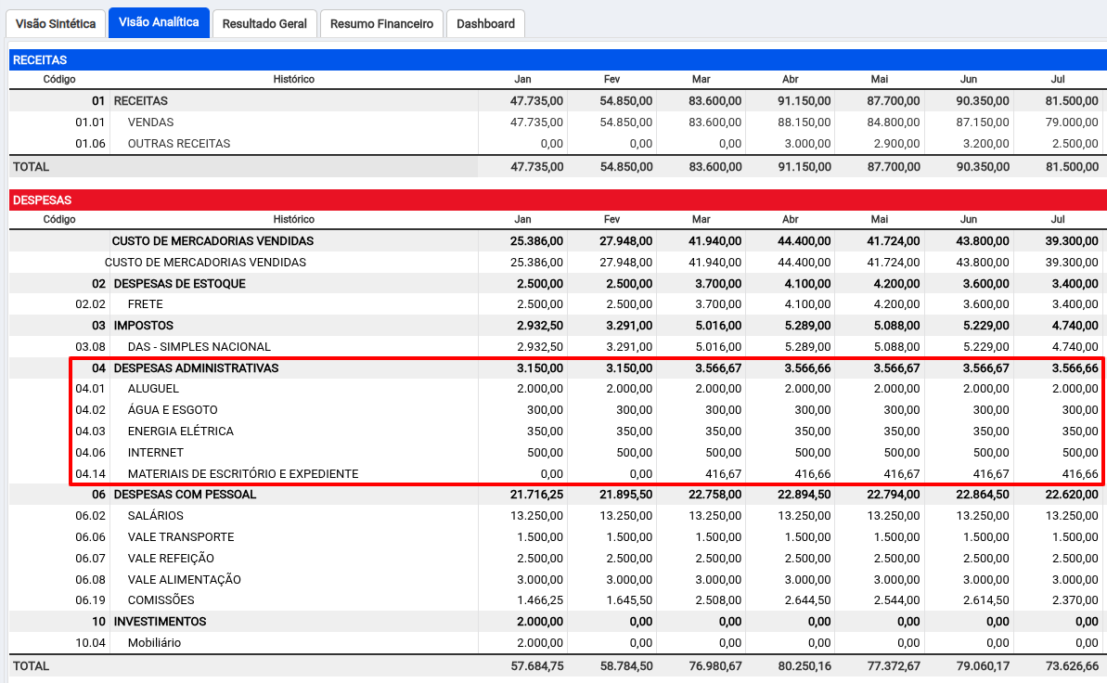Go to the Dashboard tab

pyautogui.click(x=485, y=23)
